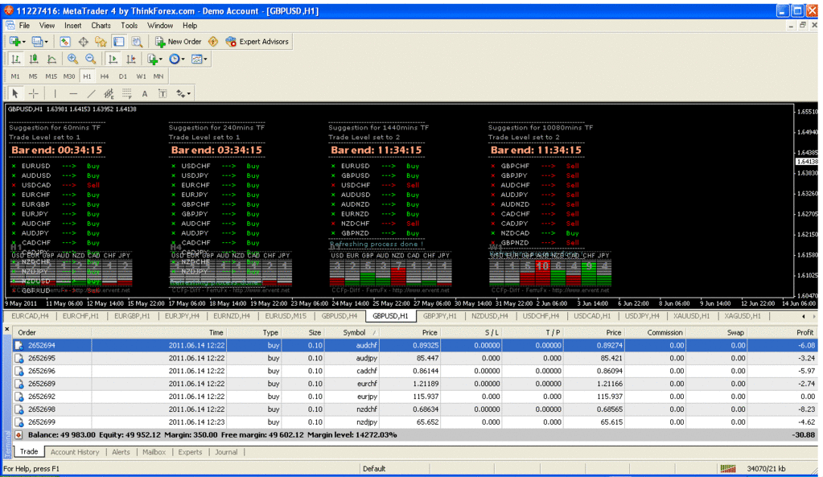Select the Equidistant Channel tool

(x=109, y=93)
